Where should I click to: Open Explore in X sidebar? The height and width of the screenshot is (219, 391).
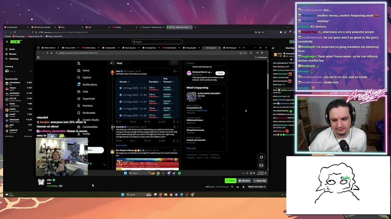pyautogui.click(x=84, y=78)
